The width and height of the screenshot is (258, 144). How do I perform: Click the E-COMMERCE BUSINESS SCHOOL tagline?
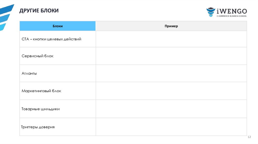pyautogui.click(x=232, y=16)
